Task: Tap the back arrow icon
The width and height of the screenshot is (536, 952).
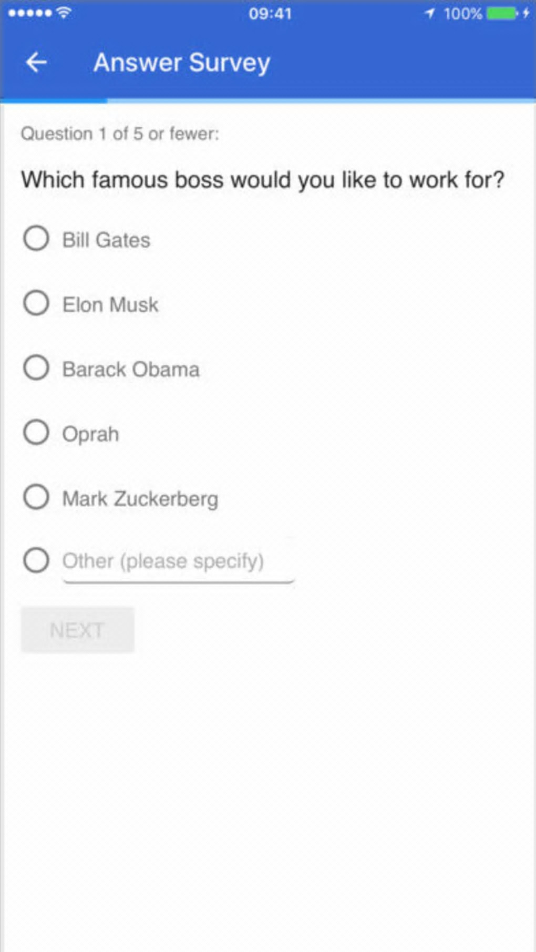Action: [x=36, y=63]
